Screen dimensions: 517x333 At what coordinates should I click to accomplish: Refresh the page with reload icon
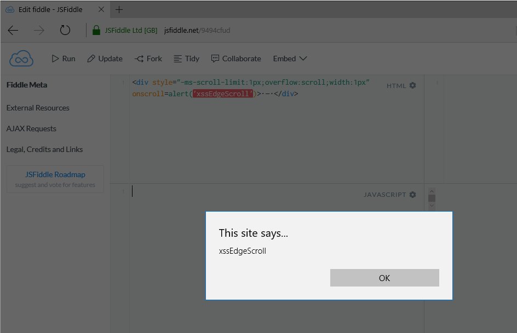[x=65, y=31]
